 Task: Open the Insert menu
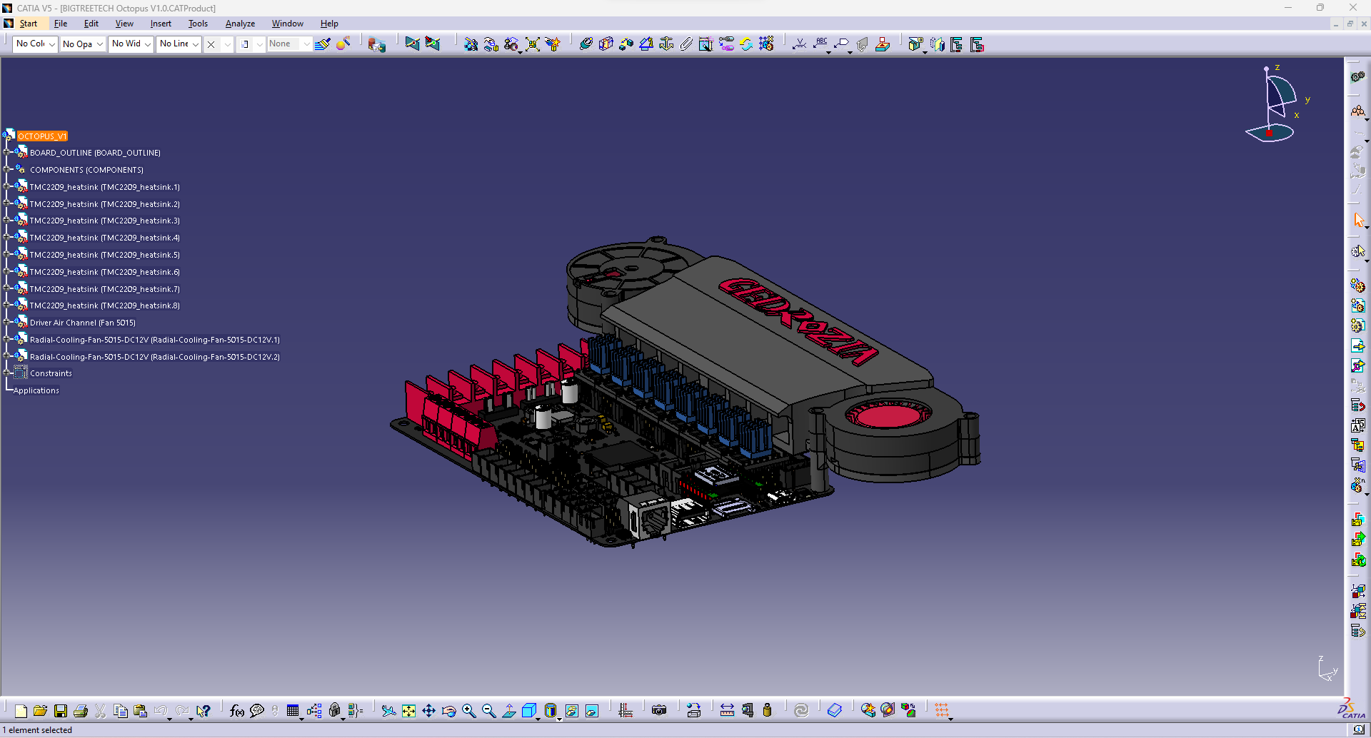(x=161, y=24)
